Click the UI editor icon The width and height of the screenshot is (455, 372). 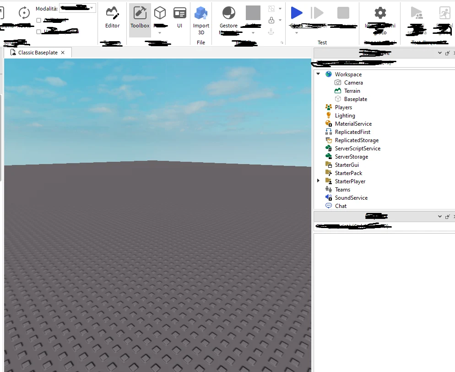179,13
